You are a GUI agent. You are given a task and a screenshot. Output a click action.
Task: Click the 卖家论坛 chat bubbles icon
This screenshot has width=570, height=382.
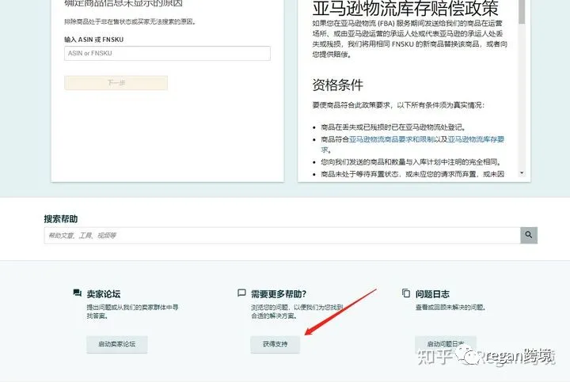pos(77,293)
